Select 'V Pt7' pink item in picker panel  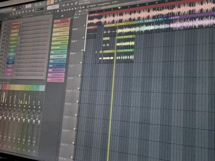[56, 79]
